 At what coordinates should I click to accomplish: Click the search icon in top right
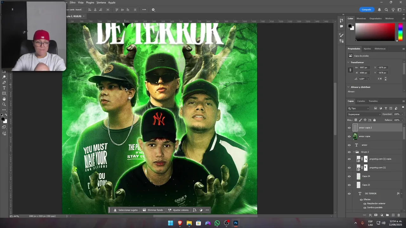tap(386, 10)
